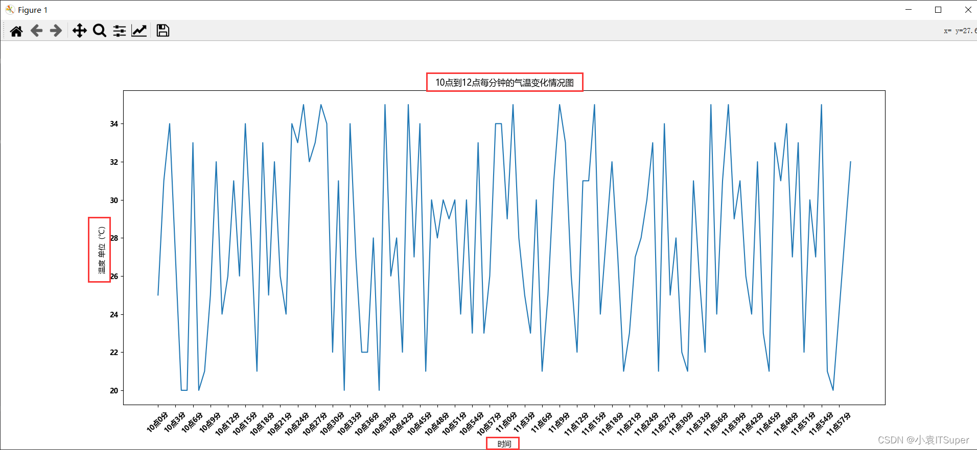This screenshot has width=977, height=450.
Task: Activate the Zoom to rectangle tool
Action: (x=100, y=31)
